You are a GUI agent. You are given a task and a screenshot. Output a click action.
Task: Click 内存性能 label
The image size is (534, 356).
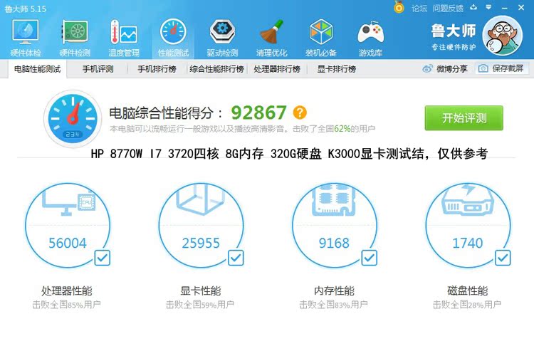pos(334,290)
